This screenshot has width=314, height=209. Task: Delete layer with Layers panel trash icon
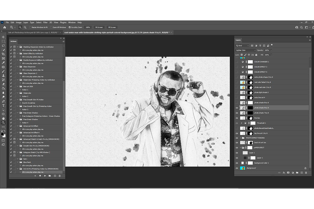click(306, 173)
